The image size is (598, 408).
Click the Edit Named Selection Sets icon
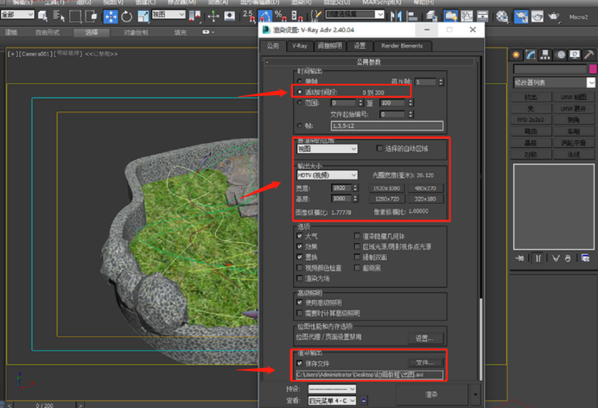(316, 15)
